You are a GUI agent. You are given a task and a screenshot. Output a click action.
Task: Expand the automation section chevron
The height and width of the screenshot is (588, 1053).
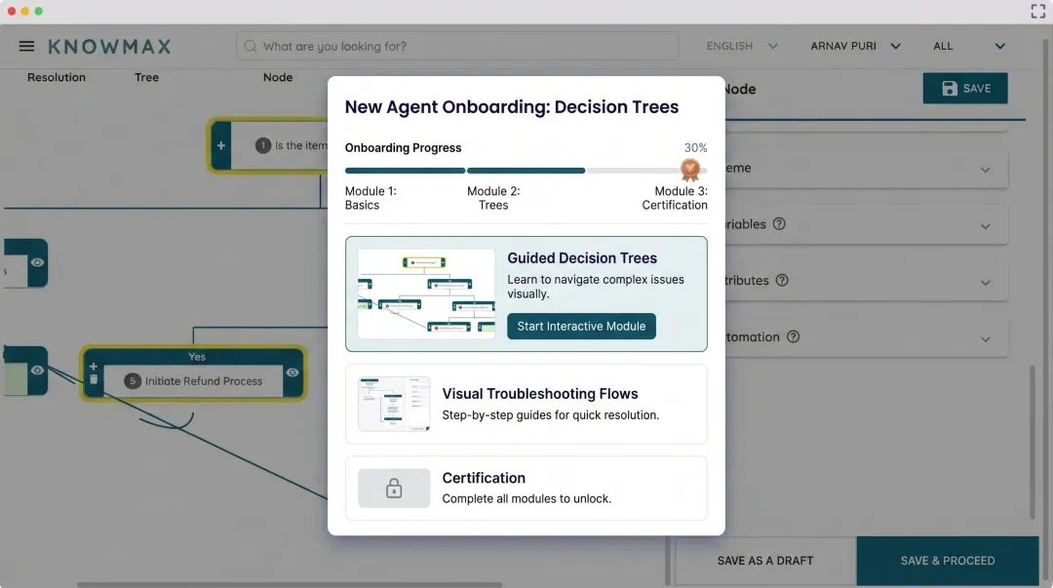pos(985,338)
